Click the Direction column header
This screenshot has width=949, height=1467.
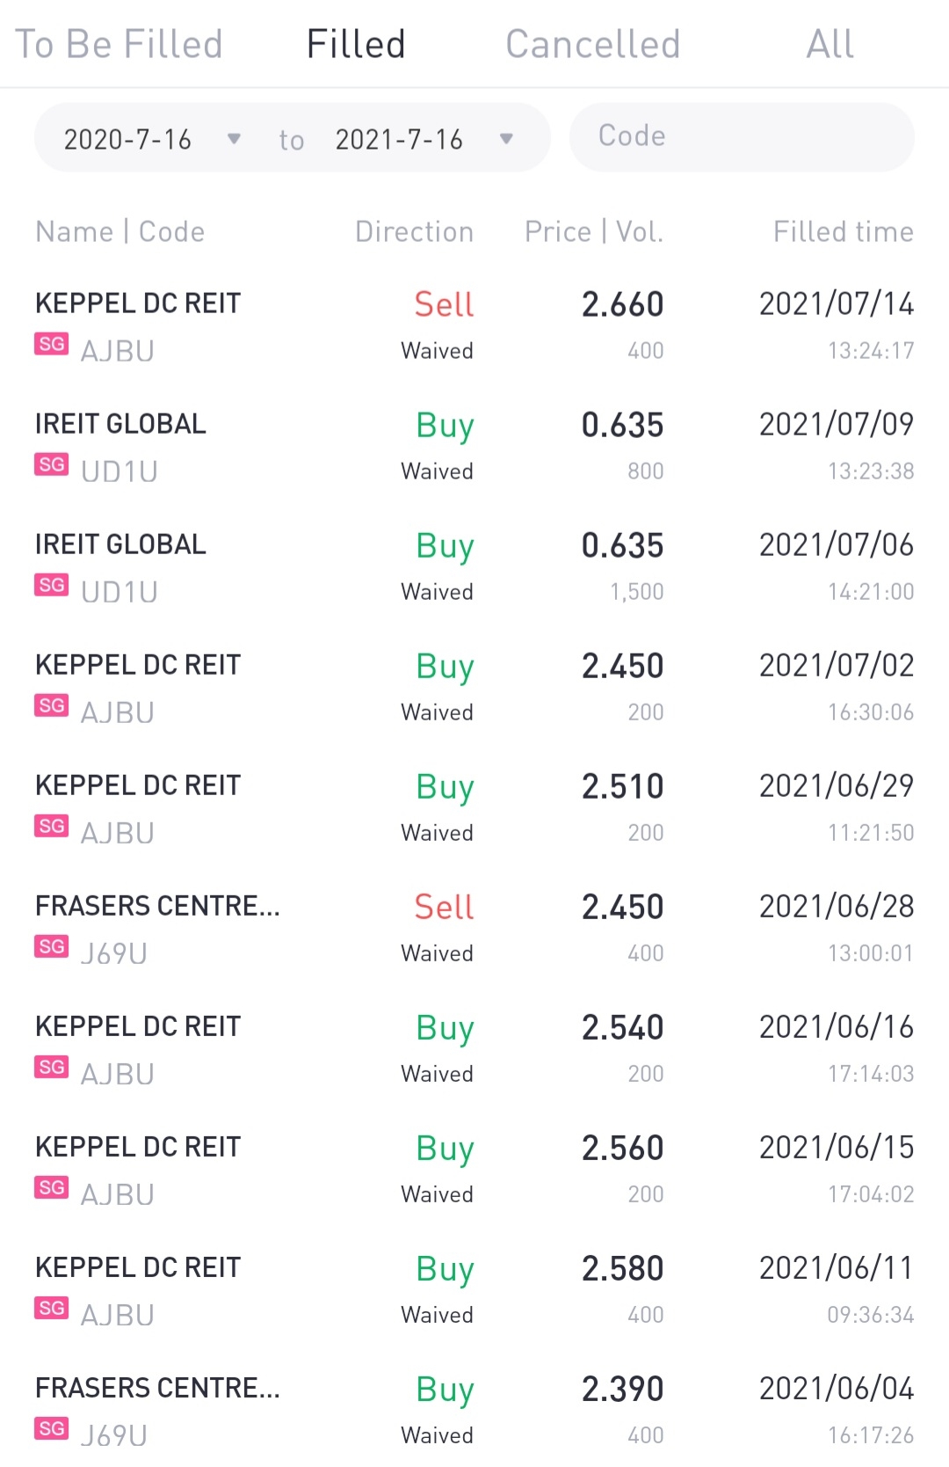click(414, 231)
